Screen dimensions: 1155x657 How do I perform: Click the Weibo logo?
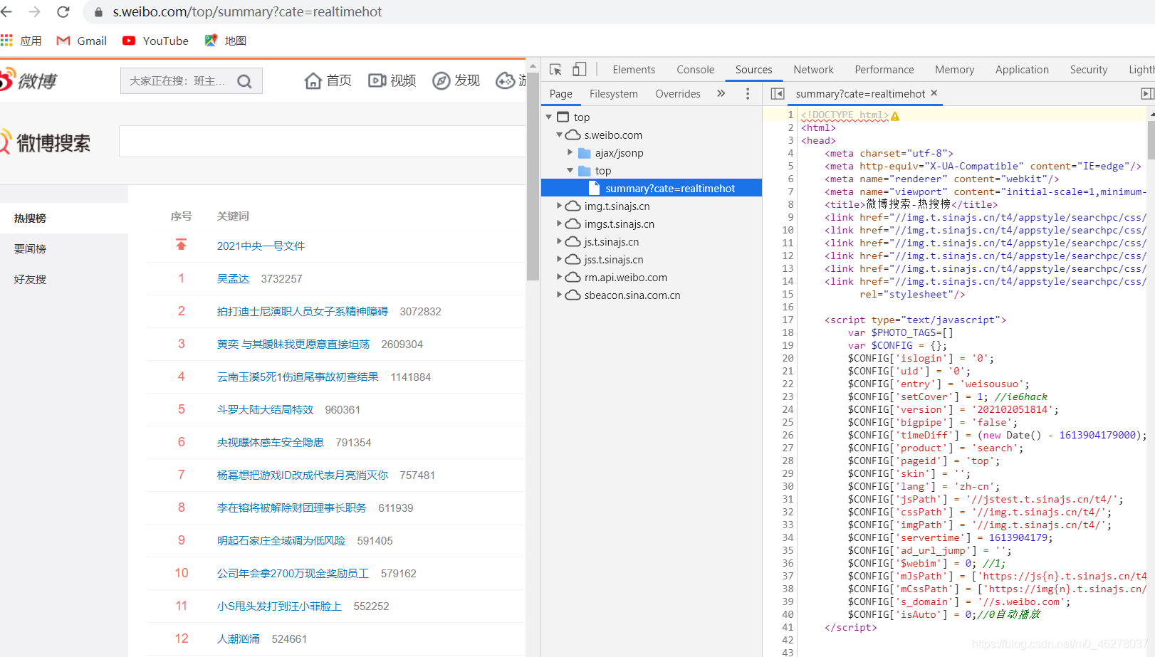coord(28,80)
